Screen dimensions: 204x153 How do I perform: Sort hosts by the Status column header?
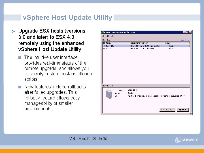click(177, 43)
